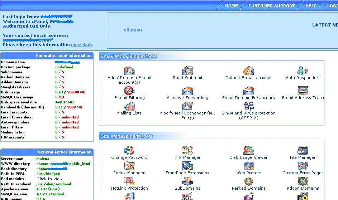
Task: Open Default E-mail account icon
Action: (x=248, y=71)
